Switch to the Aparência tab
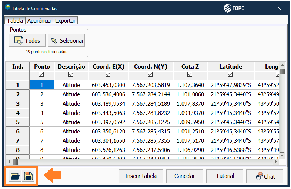The image size is (291, 189). [x=39, y=21]
